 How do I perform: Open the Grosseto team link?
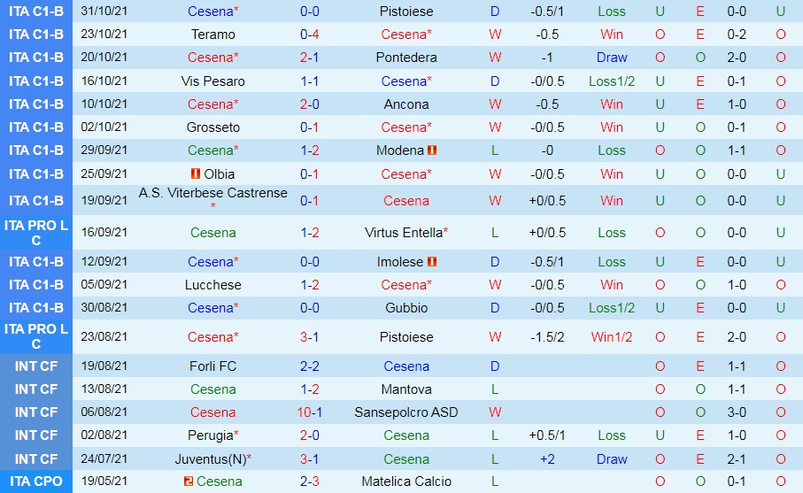pyautogui.click(x=212, y=127)
